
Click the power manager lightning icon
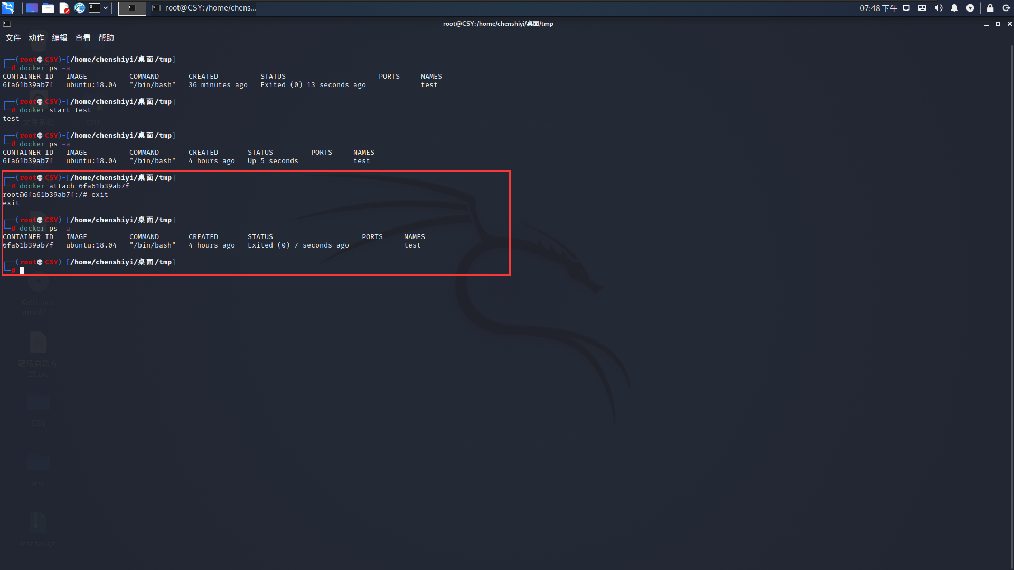(x=970, y=8)
